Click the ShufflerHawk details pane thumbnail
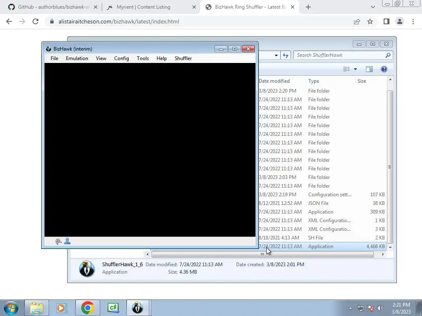Screen dimensions: 422x316 [87, 268]
